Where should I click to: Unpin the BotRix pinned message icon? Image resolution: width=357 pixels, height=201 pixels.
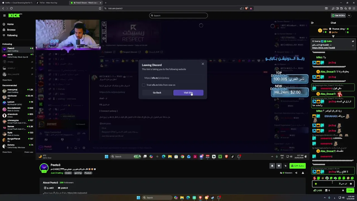pyautogui.click(x=353, y=41)
